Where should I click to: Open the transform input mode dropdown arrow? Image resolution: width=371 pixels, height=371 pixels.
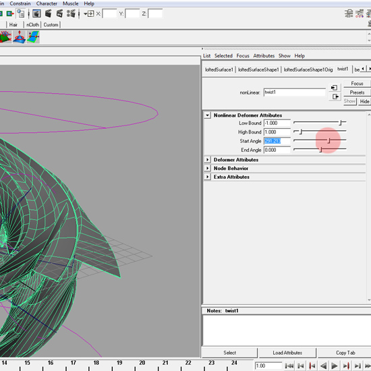coord(85,14)
